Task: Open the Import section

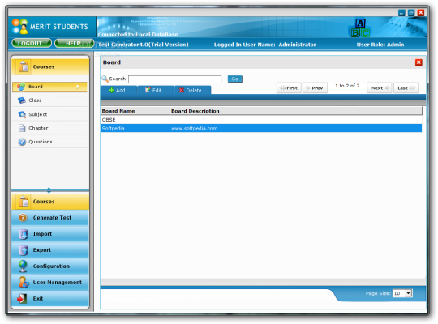Action: coord(50,234)
